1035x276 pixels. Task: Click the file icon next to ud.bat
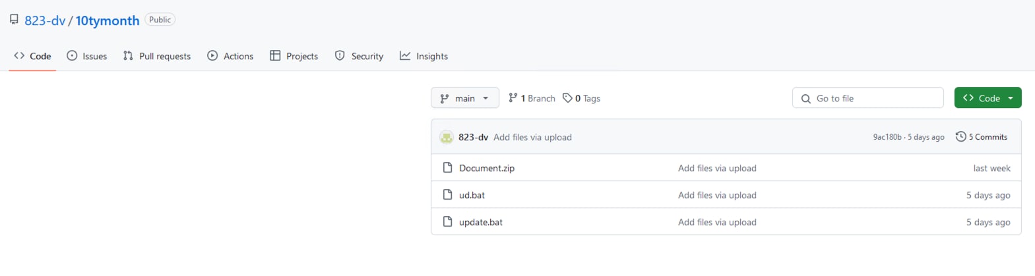pyautogui.click(x=447, y=195)
